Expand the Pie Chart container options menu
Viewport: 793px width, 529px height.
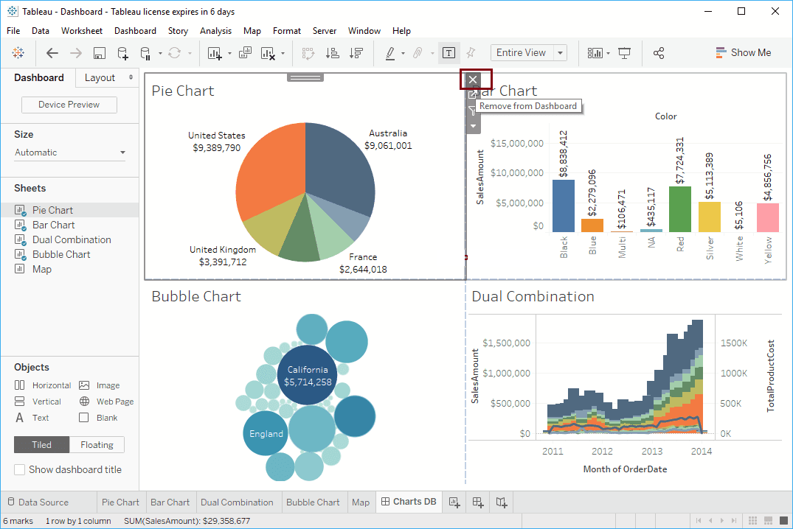[473, 125]
